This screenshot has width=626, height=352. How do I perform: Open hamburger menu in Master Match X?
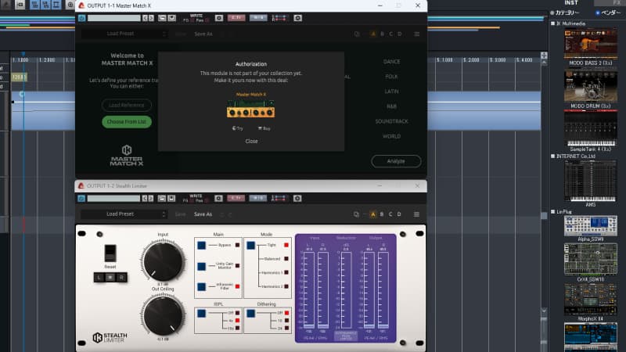417,34
